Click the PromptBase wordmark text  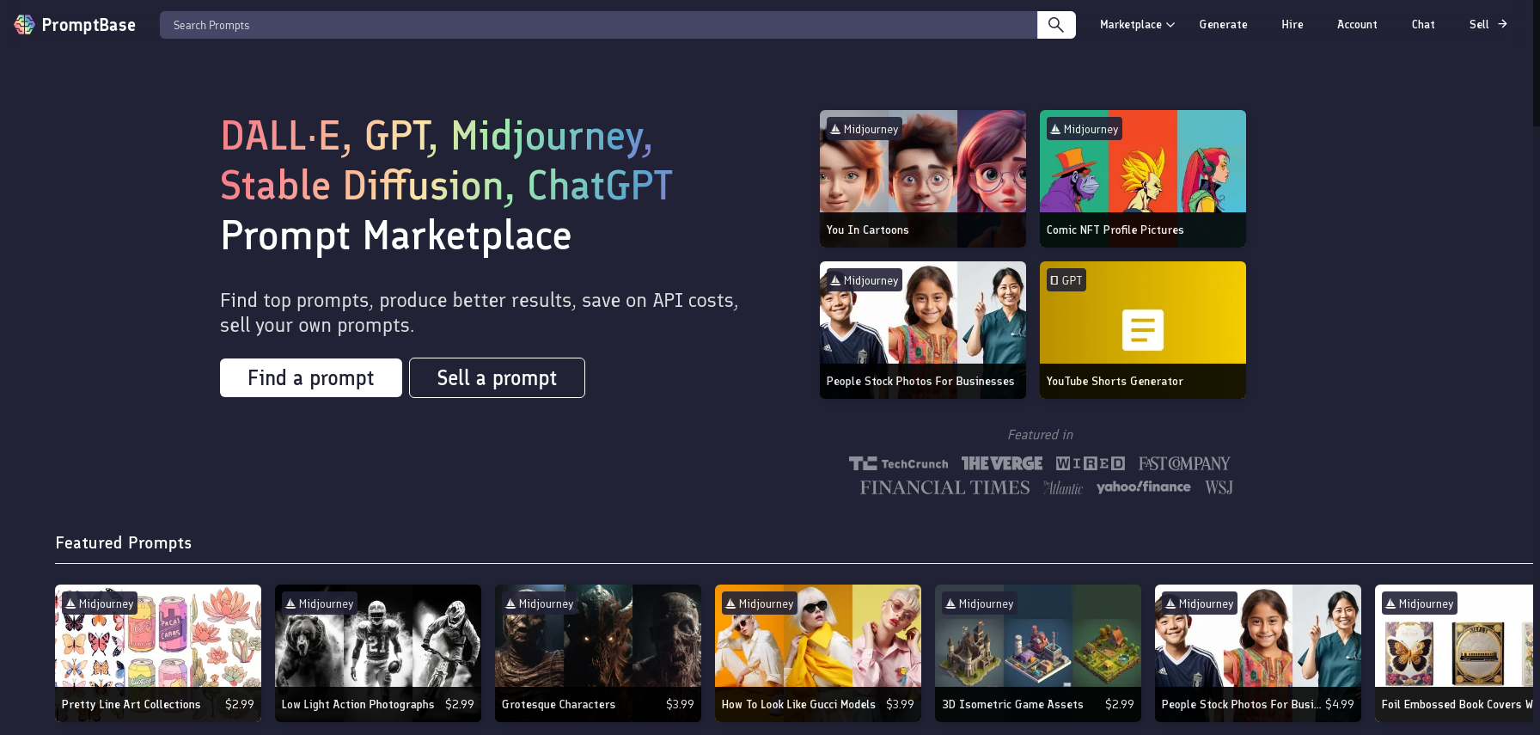point(89,25)
